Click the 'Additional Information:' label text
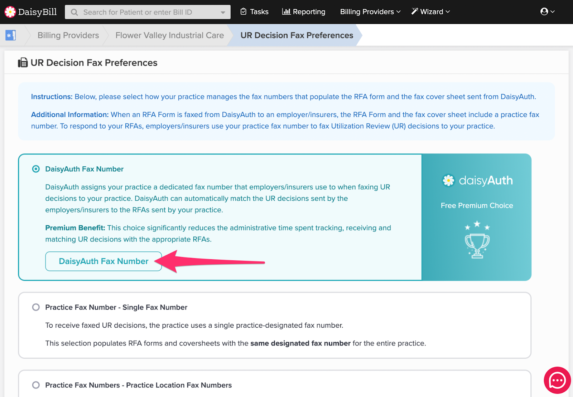This screenshot has height=397, width=573. (70, 114)
